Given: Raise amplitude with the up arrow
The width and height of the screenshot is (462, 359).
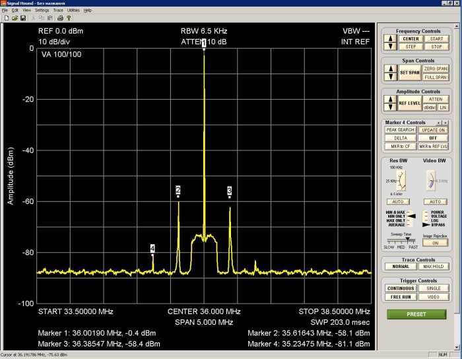Looking at the screenshot, I should click(391, 99).
